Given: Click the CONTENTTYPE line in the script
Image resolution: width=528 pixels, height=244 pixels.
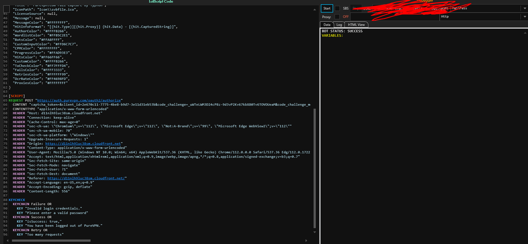Looking at the screenshot, I should [61, 109].
